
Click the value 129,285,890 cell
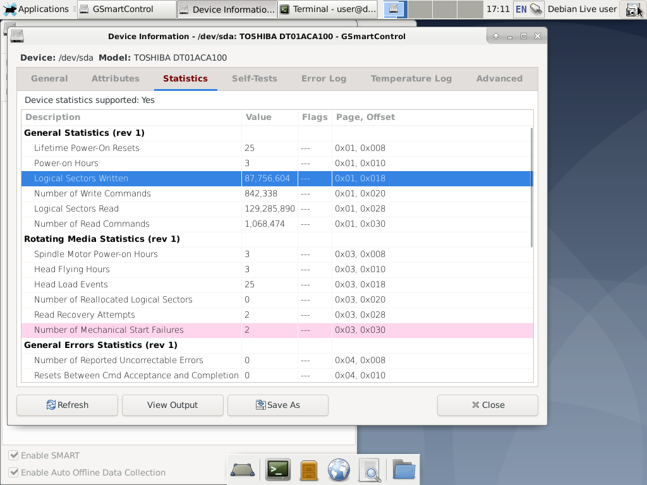(x=270, y=208)
